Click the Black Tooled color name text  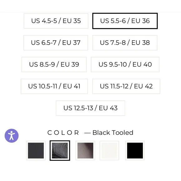(x=113, y=133)
